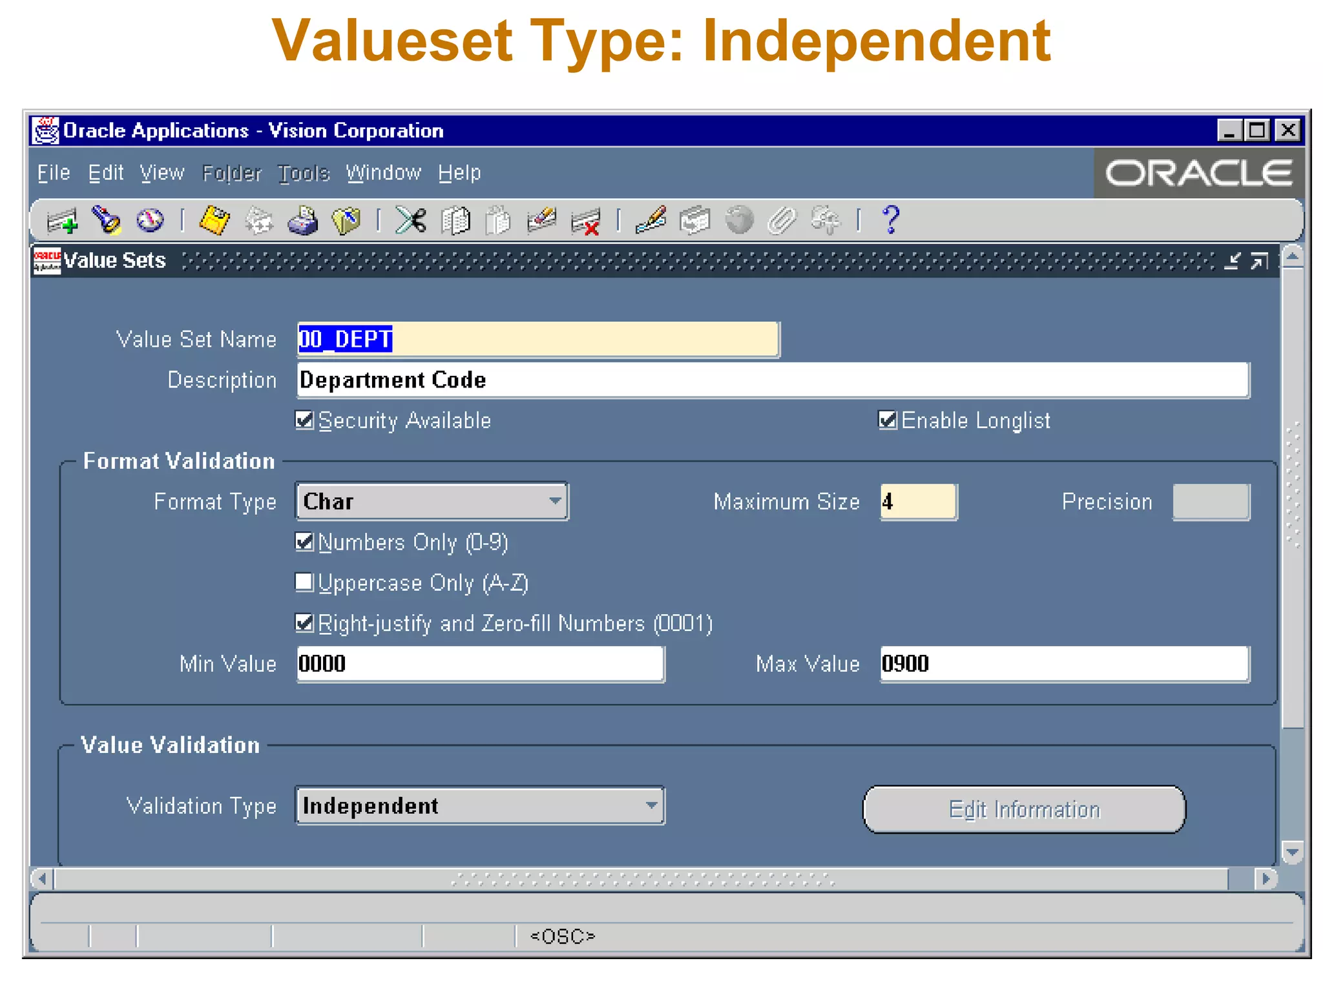Click the Value Set Name field
Screen dimensions: 1323x992
point(538,339)
